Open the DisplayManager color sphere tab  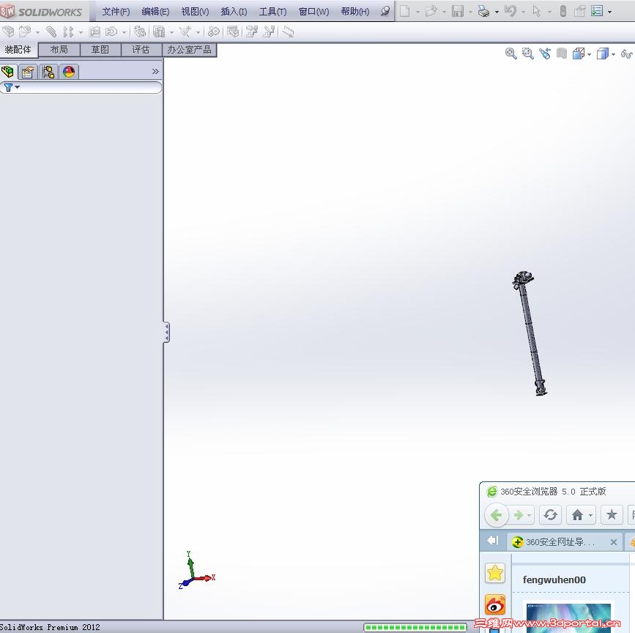pos(69,72)
